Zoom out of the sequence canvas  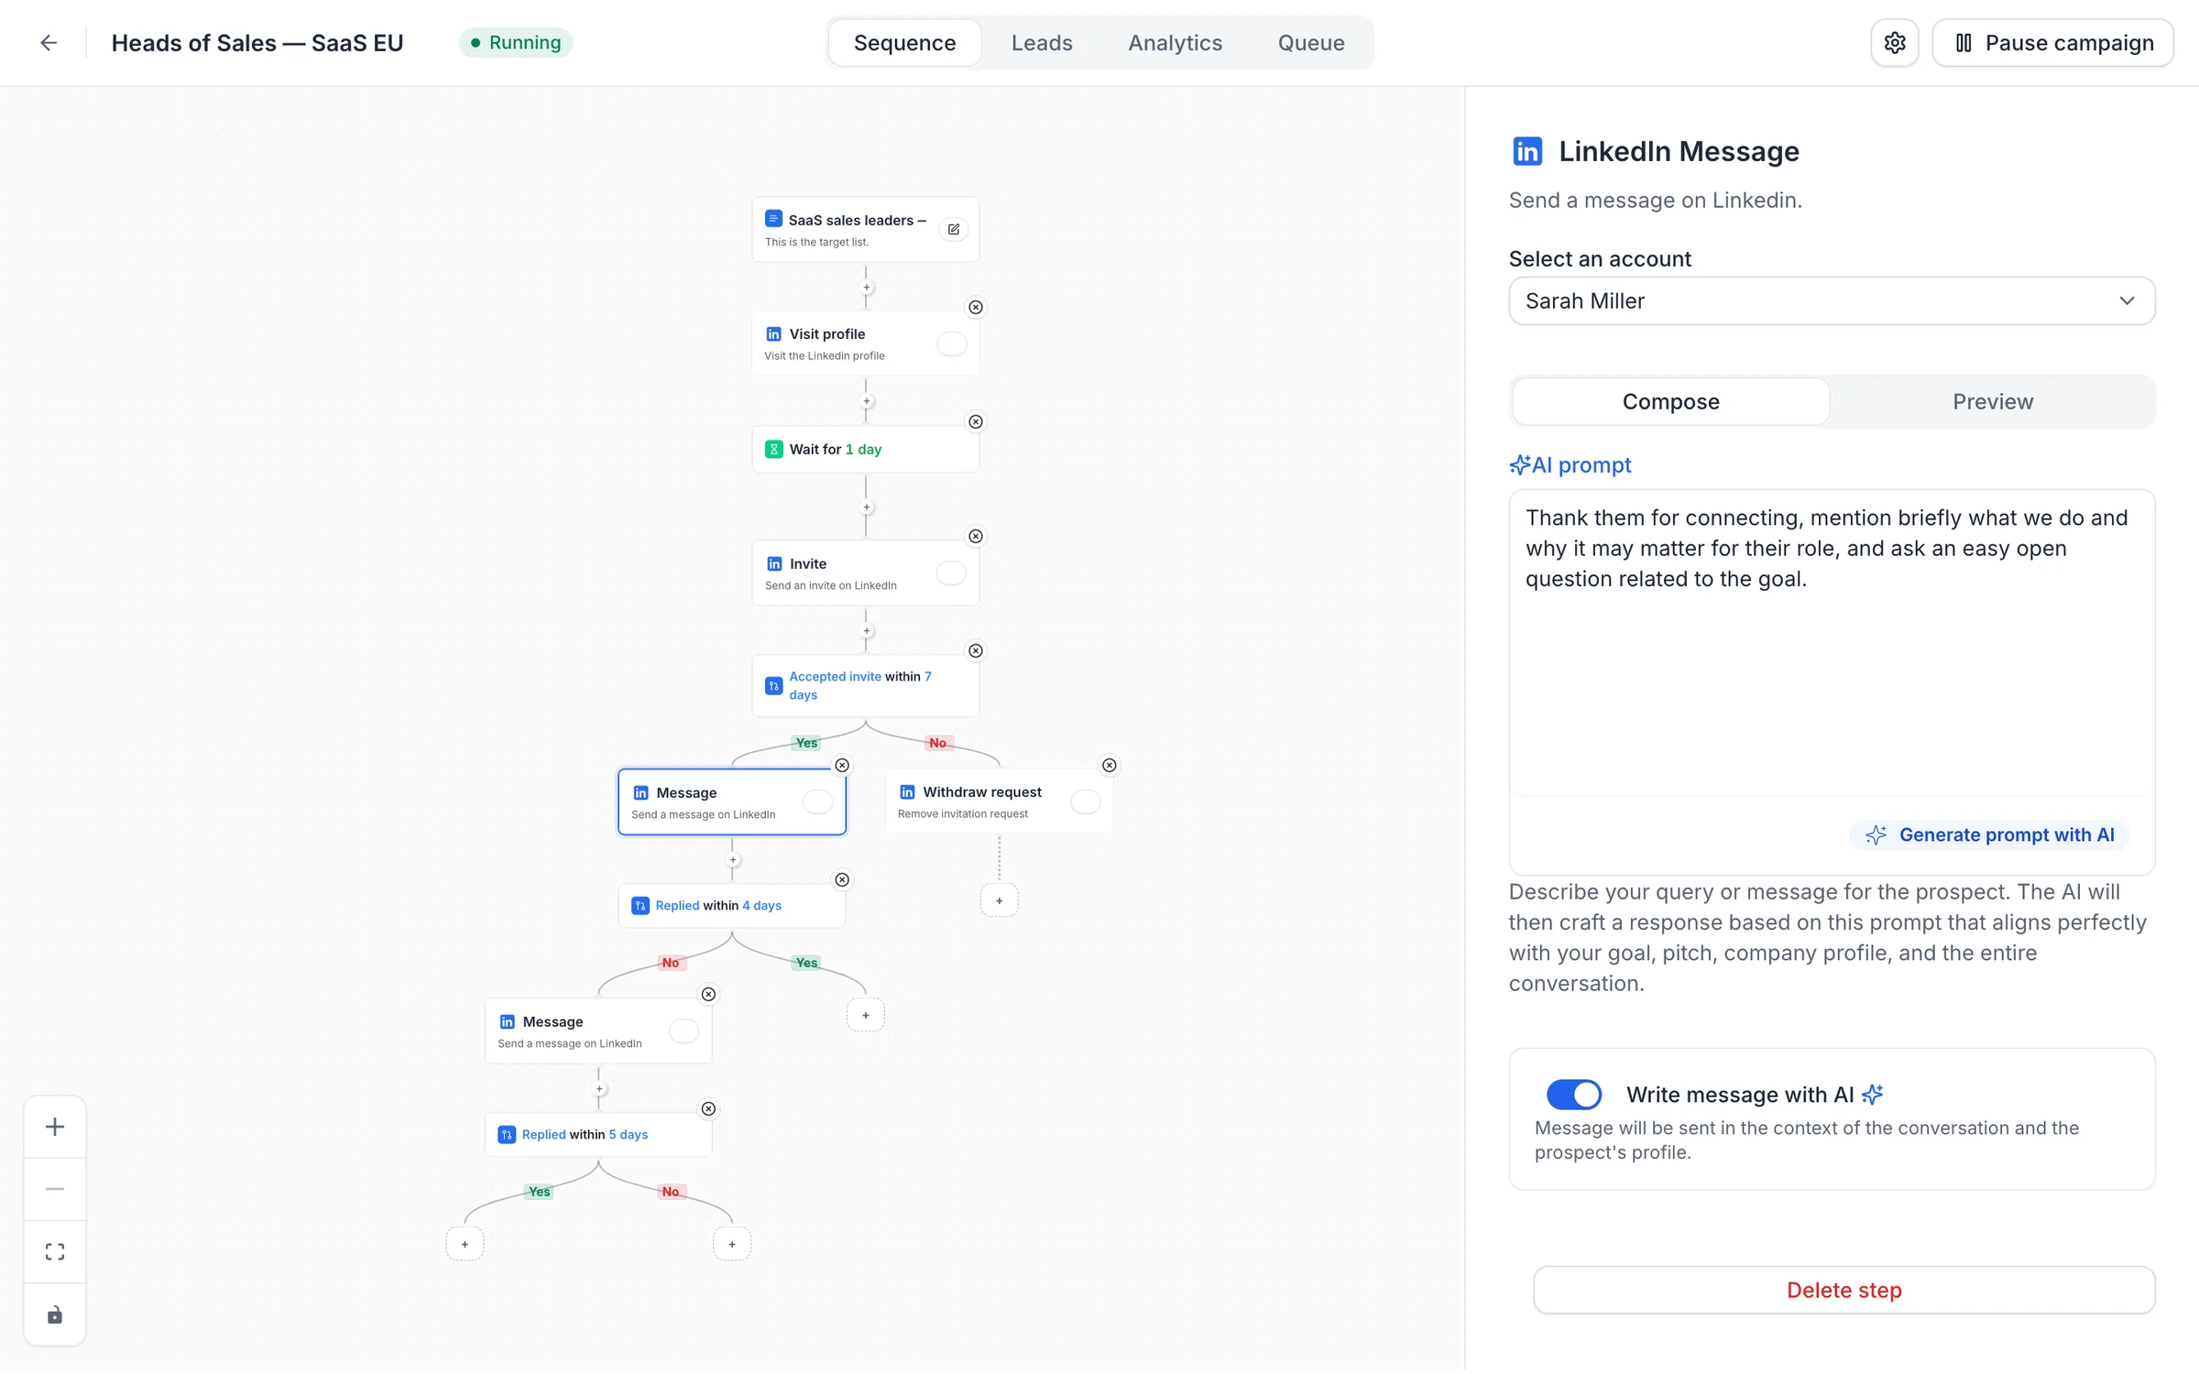pyautogui.click(x=55, y=1189)
